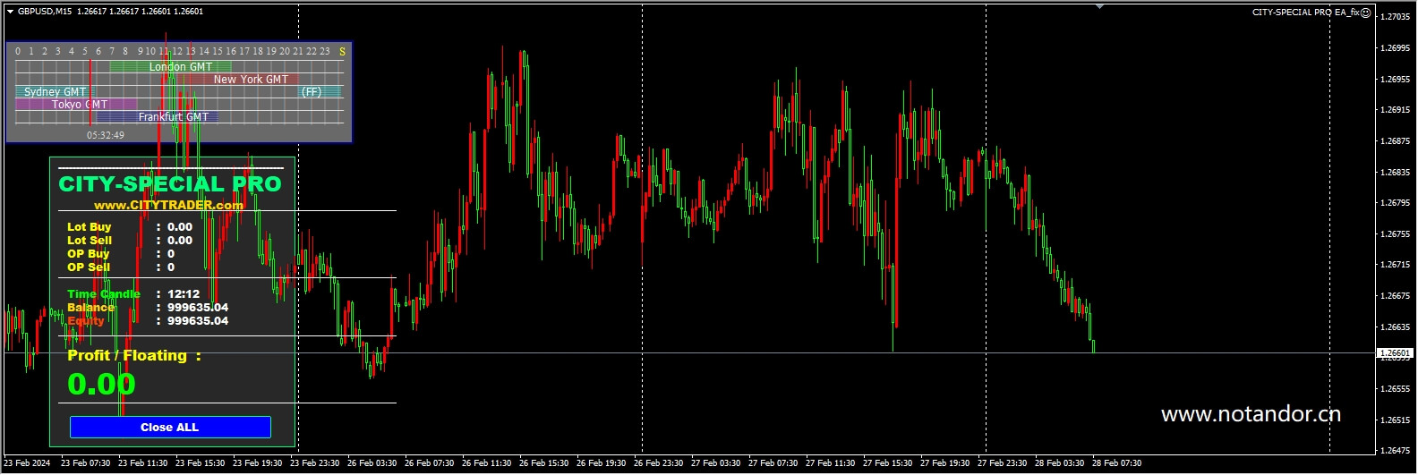Click the CITY-SPECIAL PRO panel title
Screen dimensions: 1418x475
coord(170,184)
